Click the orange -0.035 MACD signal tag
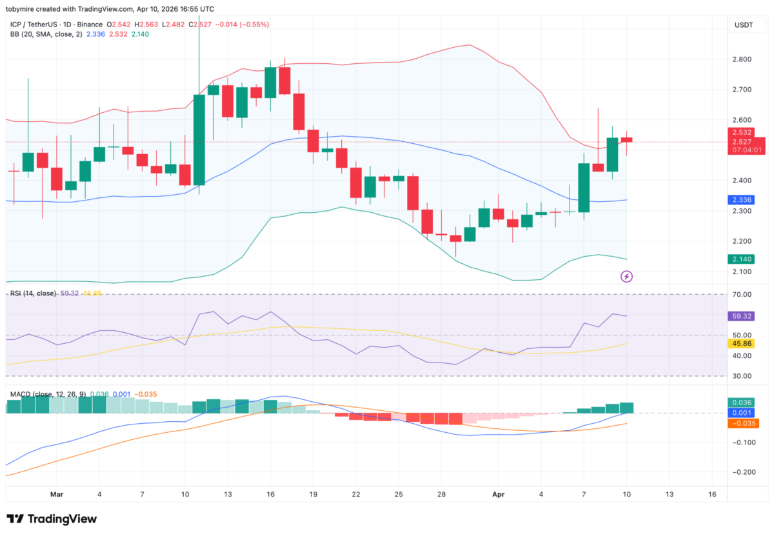Screen dimensions: 774x536 742,424
